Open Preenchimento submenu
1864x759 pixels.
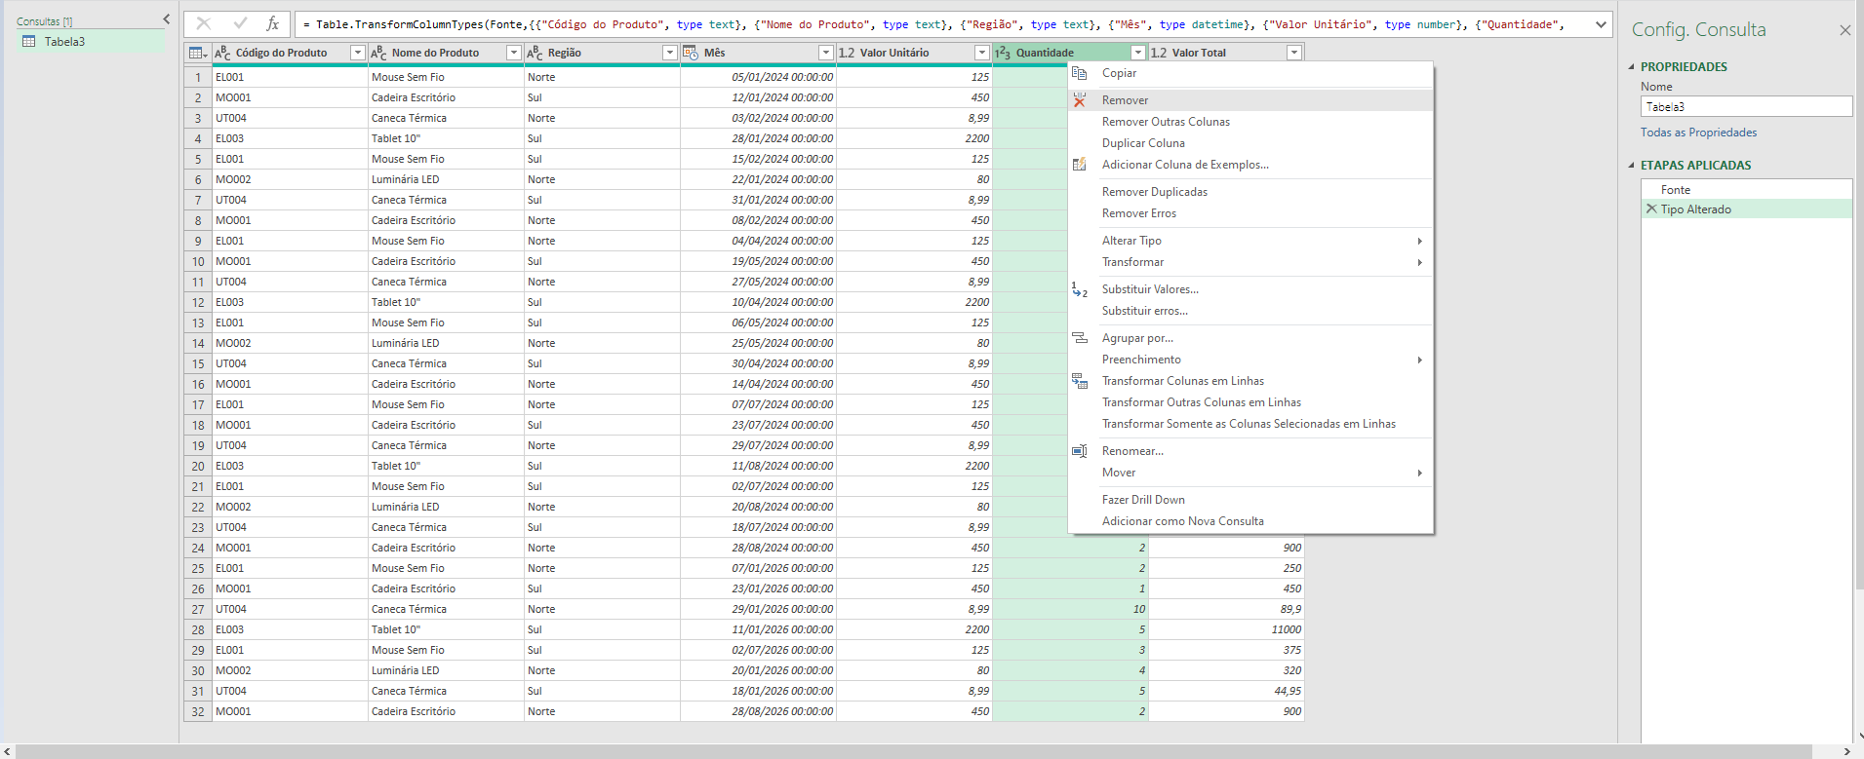pos(1250,360)
